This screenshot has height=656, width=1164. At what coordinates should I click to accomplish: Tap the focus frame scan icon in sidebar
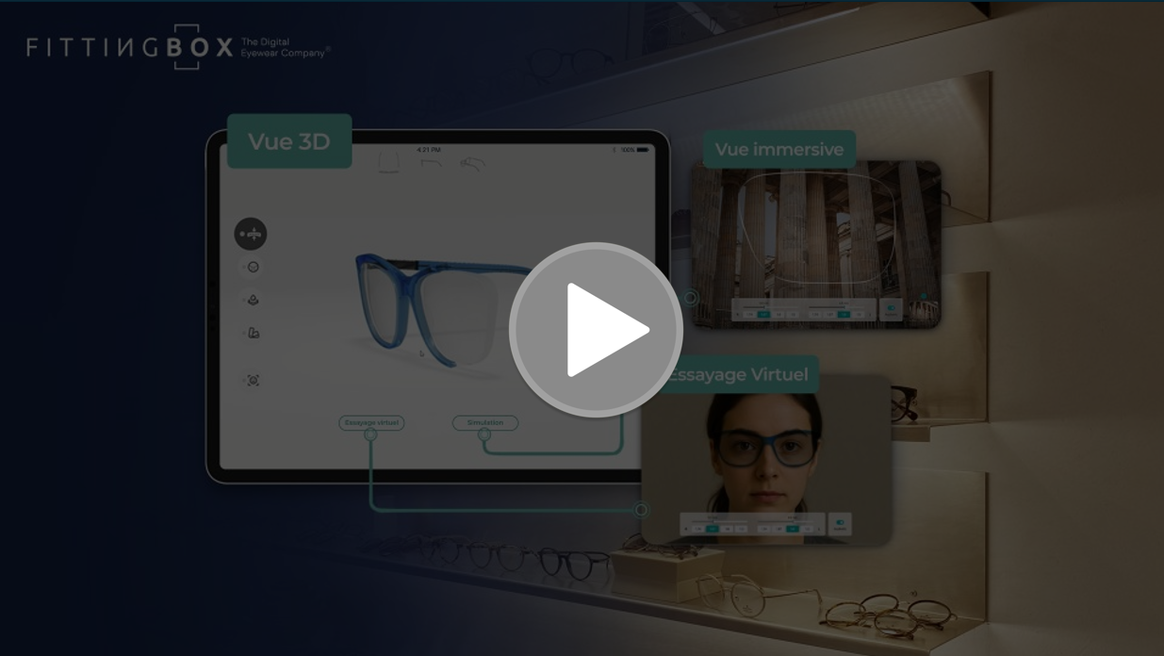pos(253,380)
